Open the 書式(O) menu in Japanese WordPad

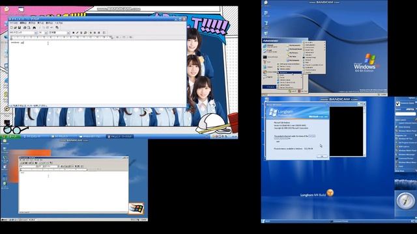point(50,23)
